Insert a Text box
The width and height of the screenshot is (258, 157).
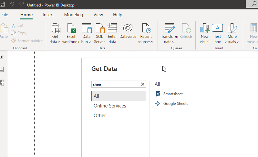[218, 33]
